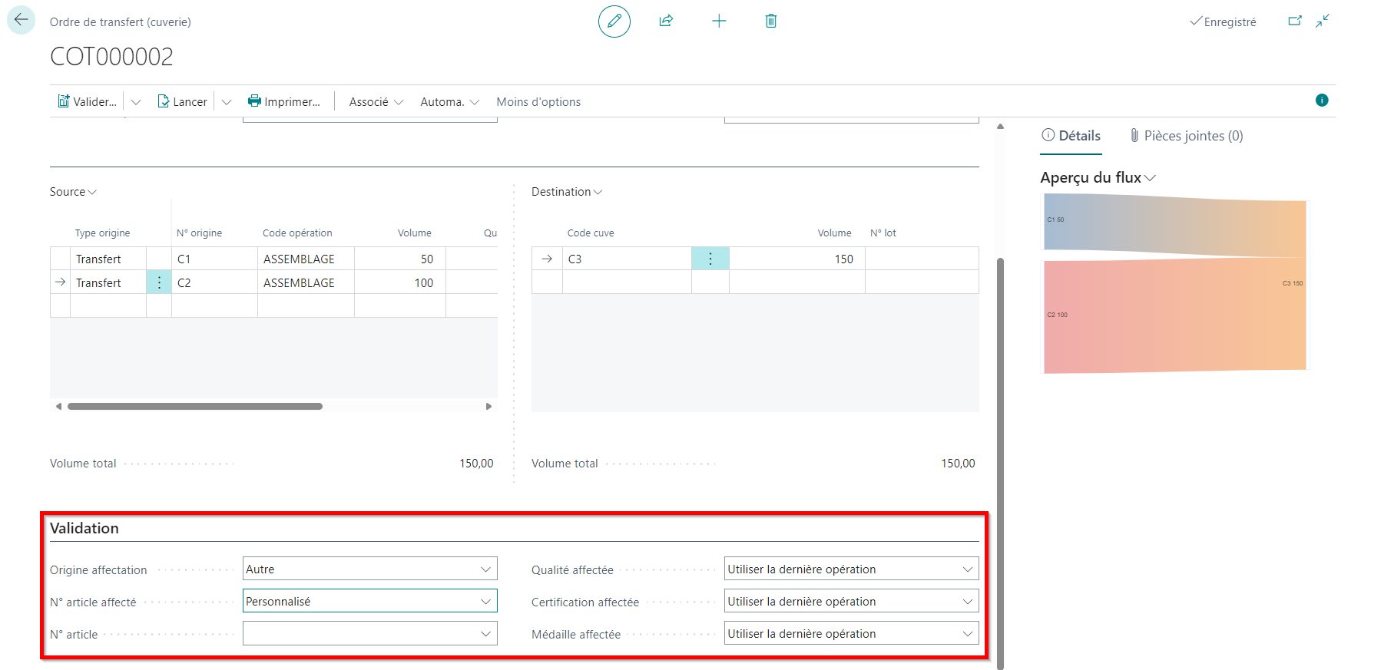Click Moins d'options link
The image size is (1381, 670).
(538, 101)
